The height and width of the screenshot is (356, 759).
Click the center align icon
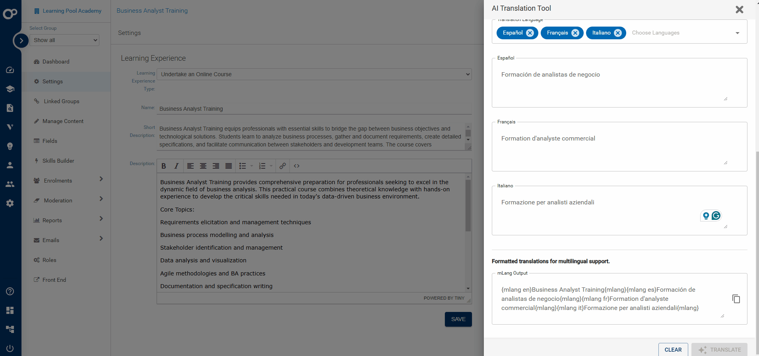click(x=203, y=166)
